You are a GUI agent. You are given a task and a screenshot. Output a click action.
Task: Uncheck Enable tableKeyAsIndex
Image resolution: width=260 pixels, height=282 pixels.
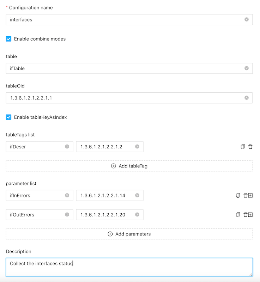point(9,117)
